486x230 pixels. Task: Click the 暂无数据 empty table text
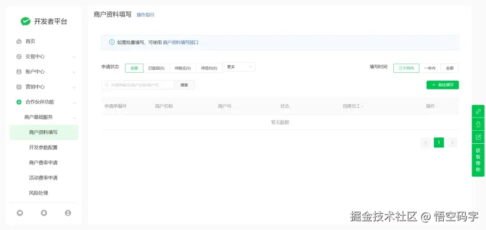point(280,122)
